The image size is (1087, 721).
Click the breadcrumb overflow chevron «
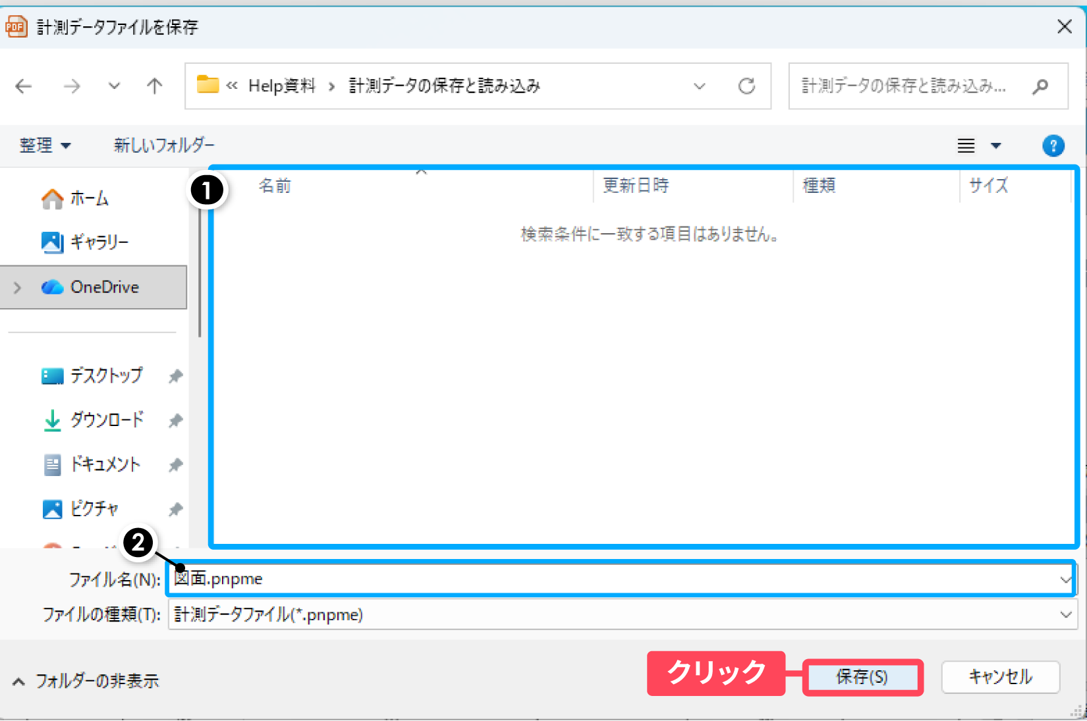click(232, 86)
